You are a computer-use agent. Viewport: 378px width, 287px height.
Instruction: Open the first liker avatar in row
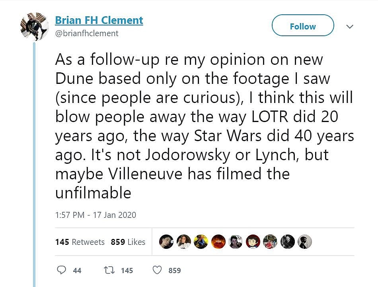tap(166, 242)
